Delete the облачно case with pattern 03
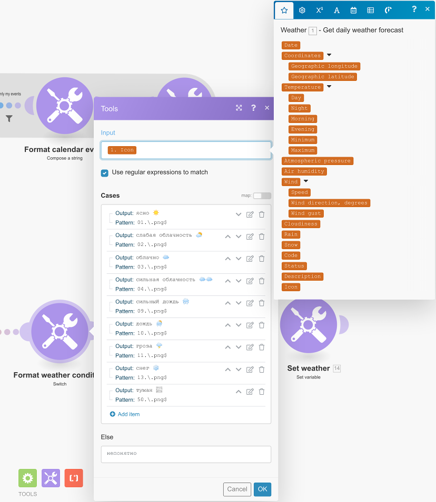This screenshot has height=502, width=436. 262,259
